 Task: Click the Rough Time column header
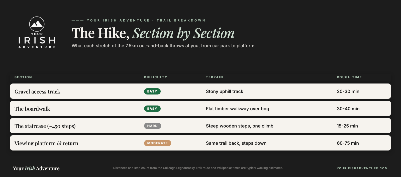(x=349, y=77)
